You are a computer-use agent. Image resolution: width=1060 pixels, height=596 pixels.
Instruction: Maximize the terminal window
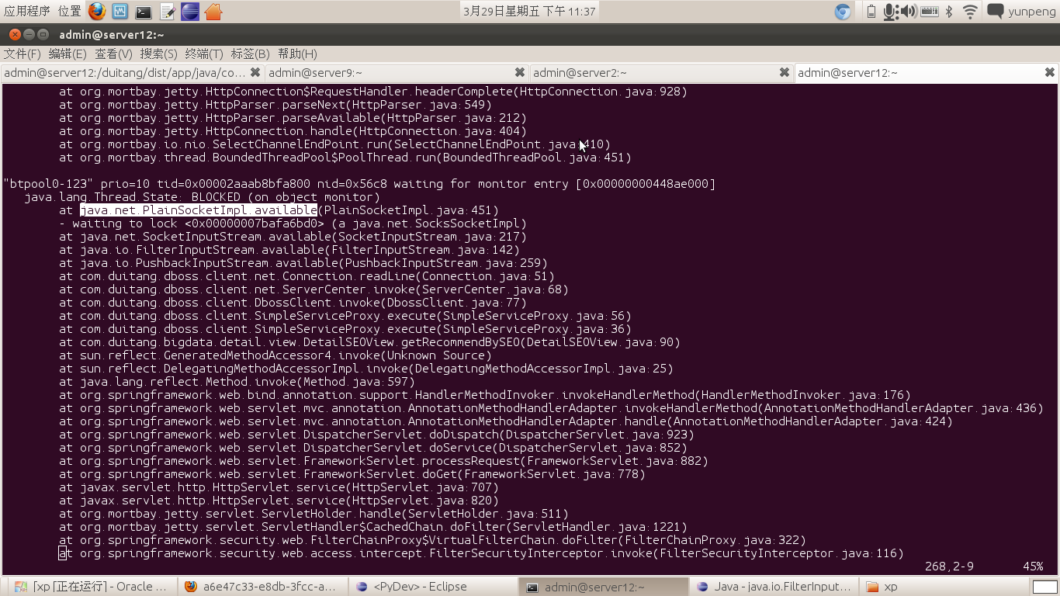43,35
